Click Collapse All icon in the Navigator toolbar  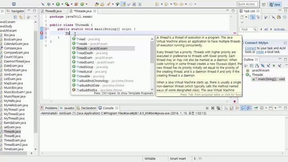pos(15,17)
